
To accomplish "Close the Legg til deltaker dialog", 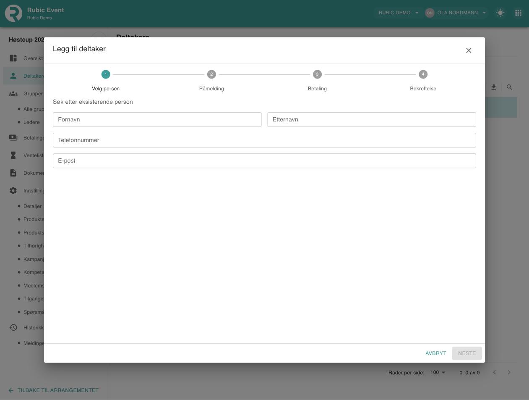I will (x=469, y=50).
